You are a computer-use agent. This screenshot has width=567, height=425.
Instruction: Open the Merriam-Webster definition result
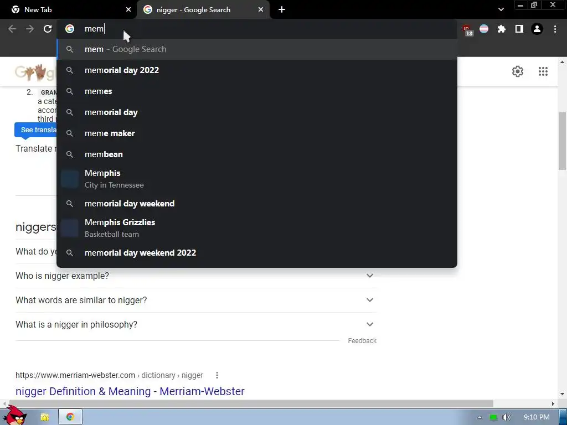130,391
